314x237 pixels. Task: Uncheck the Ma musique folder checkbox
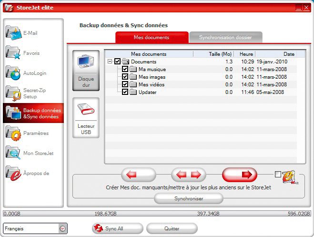pos(125,69)
